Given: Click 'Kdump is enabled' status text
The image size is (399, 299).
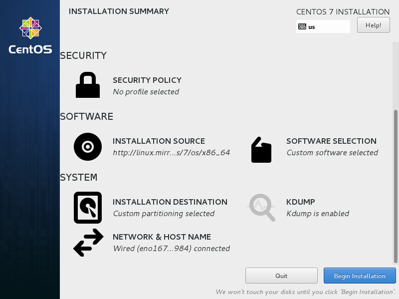Looking at the screenshot, I should [318, 214].
